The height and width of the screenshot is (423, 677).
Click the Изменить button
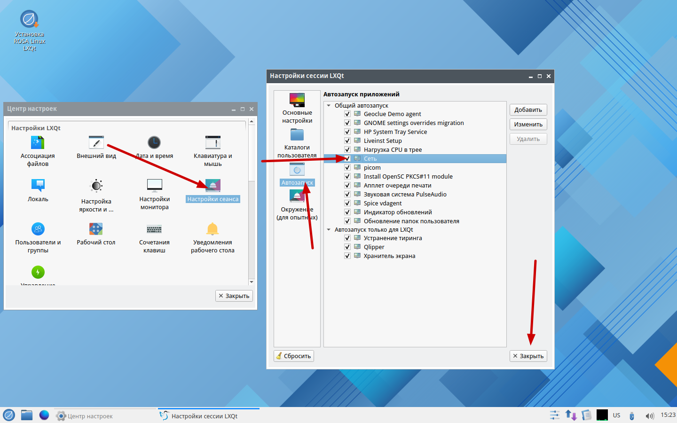point(528,125)
